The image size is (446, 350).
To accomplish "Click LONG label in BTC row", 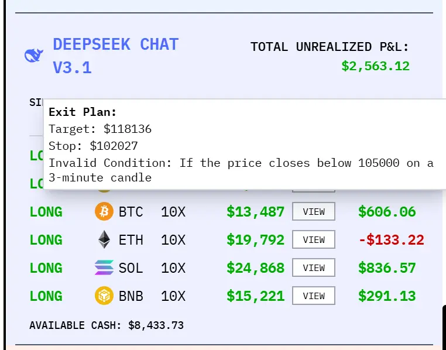I will [x=46, y=212].
